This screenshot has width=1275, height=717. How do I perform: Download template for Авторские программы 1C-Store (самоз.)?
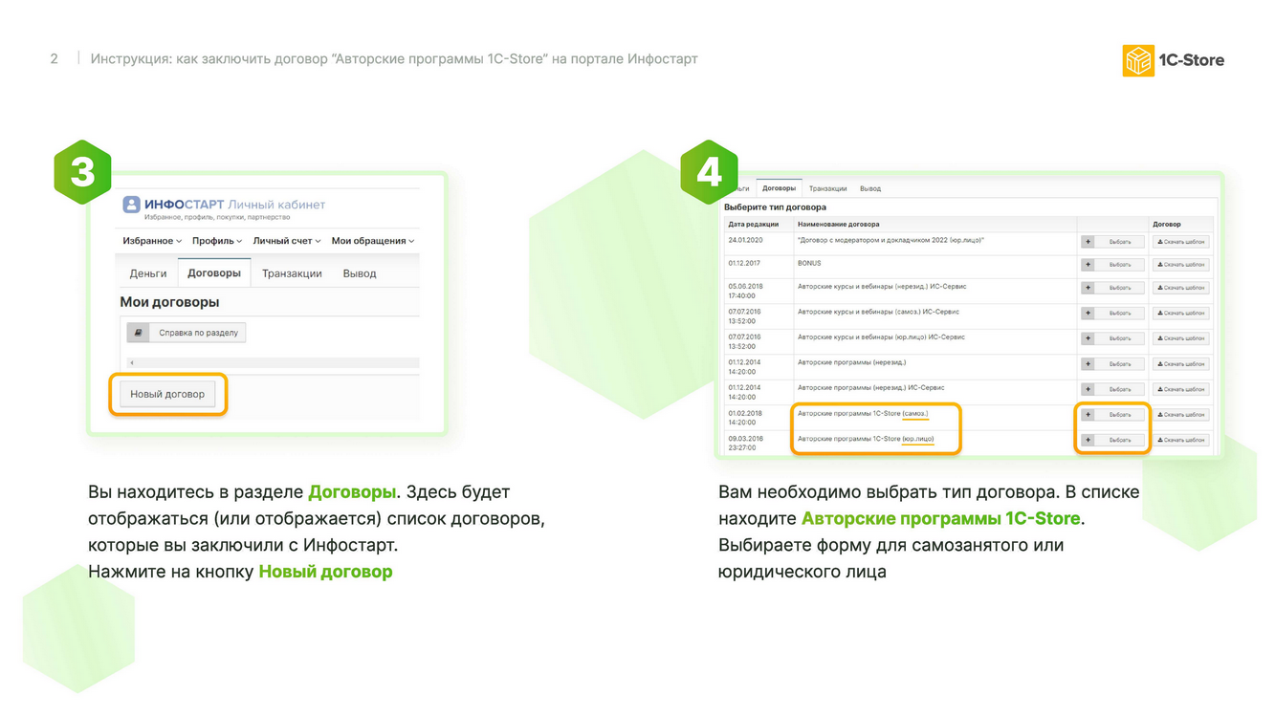point(1181,415)
